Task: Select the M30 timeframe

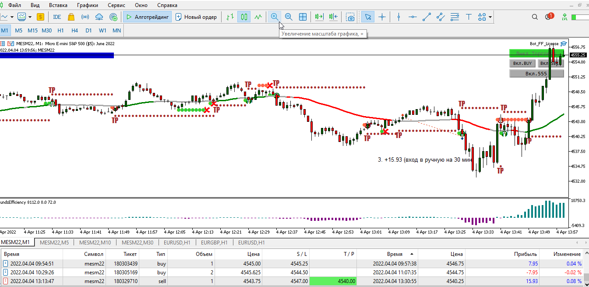Action: 46,31
